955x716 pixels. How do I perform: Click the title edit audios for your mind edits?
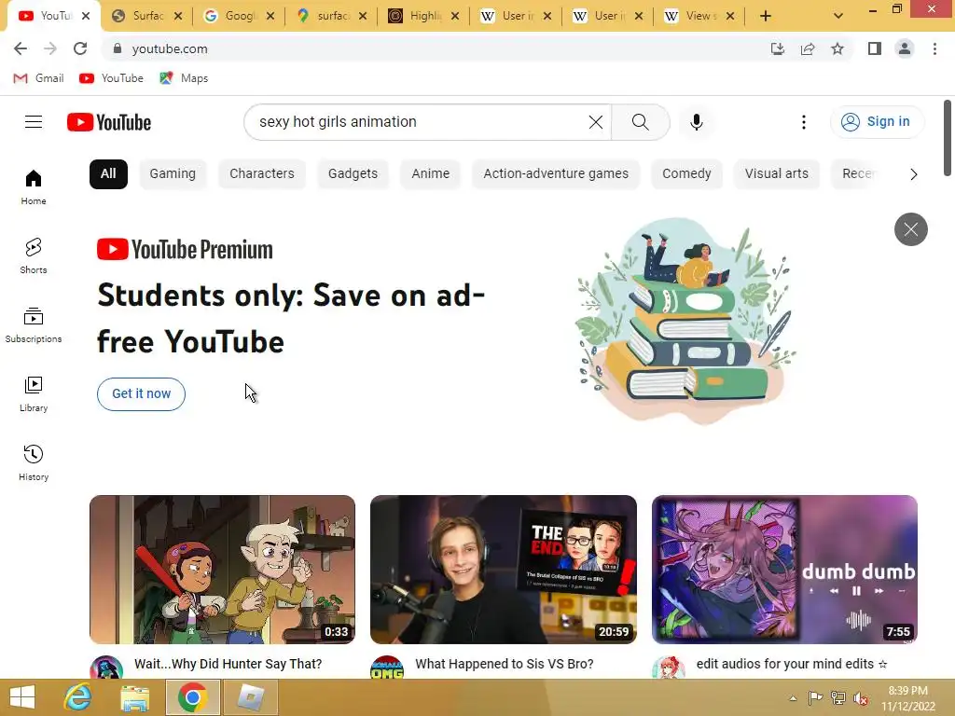791,664
